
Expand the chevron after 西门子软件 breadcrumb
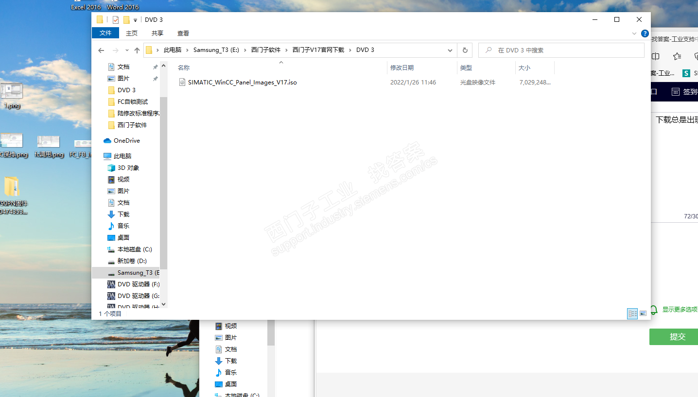(x=287, y=50)
